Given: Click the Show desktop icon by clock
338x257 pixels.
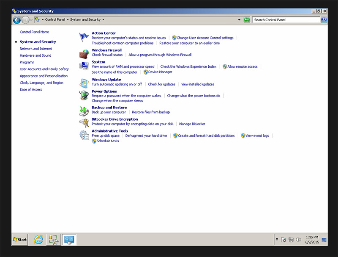Looking at the screenshot, I should tap(324, 240).
